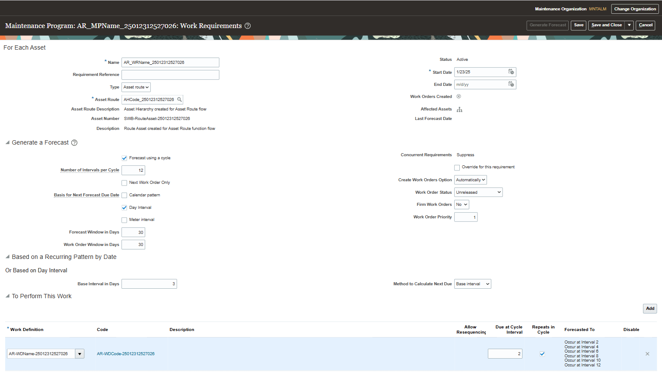662x372 pixels.
Task: Enable Override for this requirement
Action: (457, 167)
